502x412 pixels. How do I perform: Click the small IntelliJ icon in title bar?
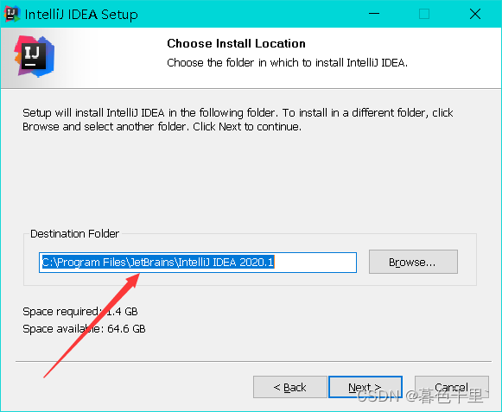12,14
